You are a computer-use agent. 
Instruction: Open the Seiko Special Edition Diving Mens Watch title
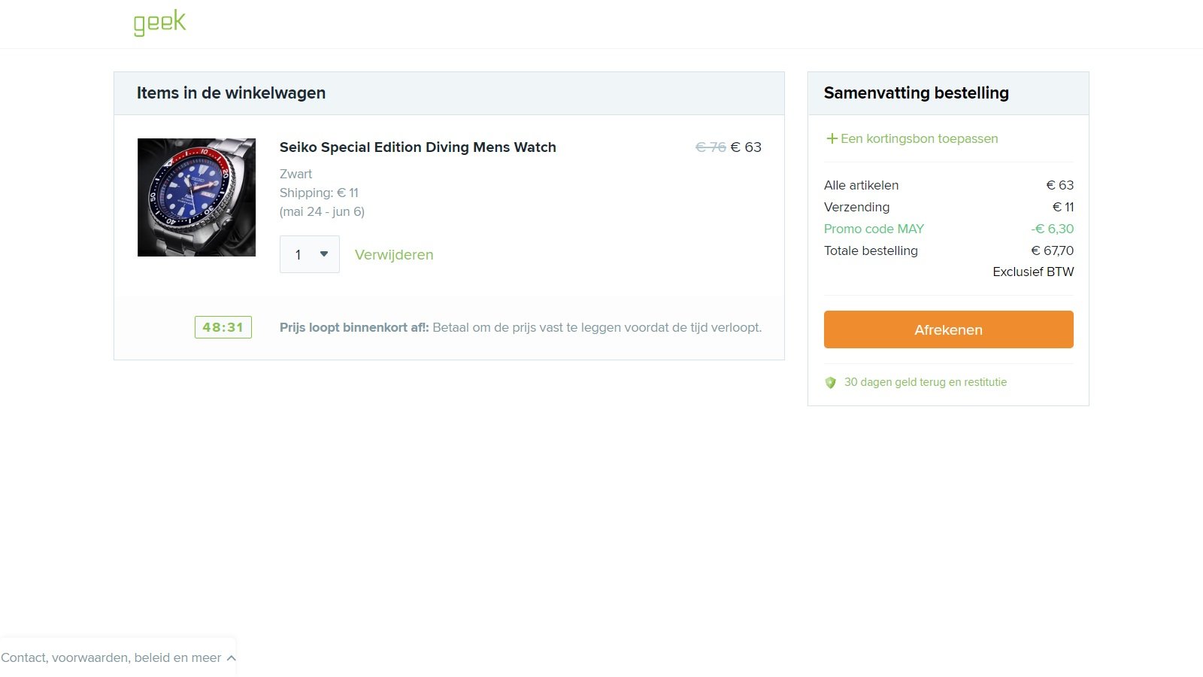[x=418, y=147]
